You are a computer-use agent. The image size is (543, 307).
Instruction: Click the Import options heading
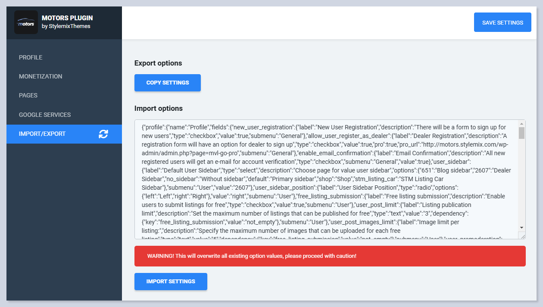pyautogui.click(x=159, y=108)
